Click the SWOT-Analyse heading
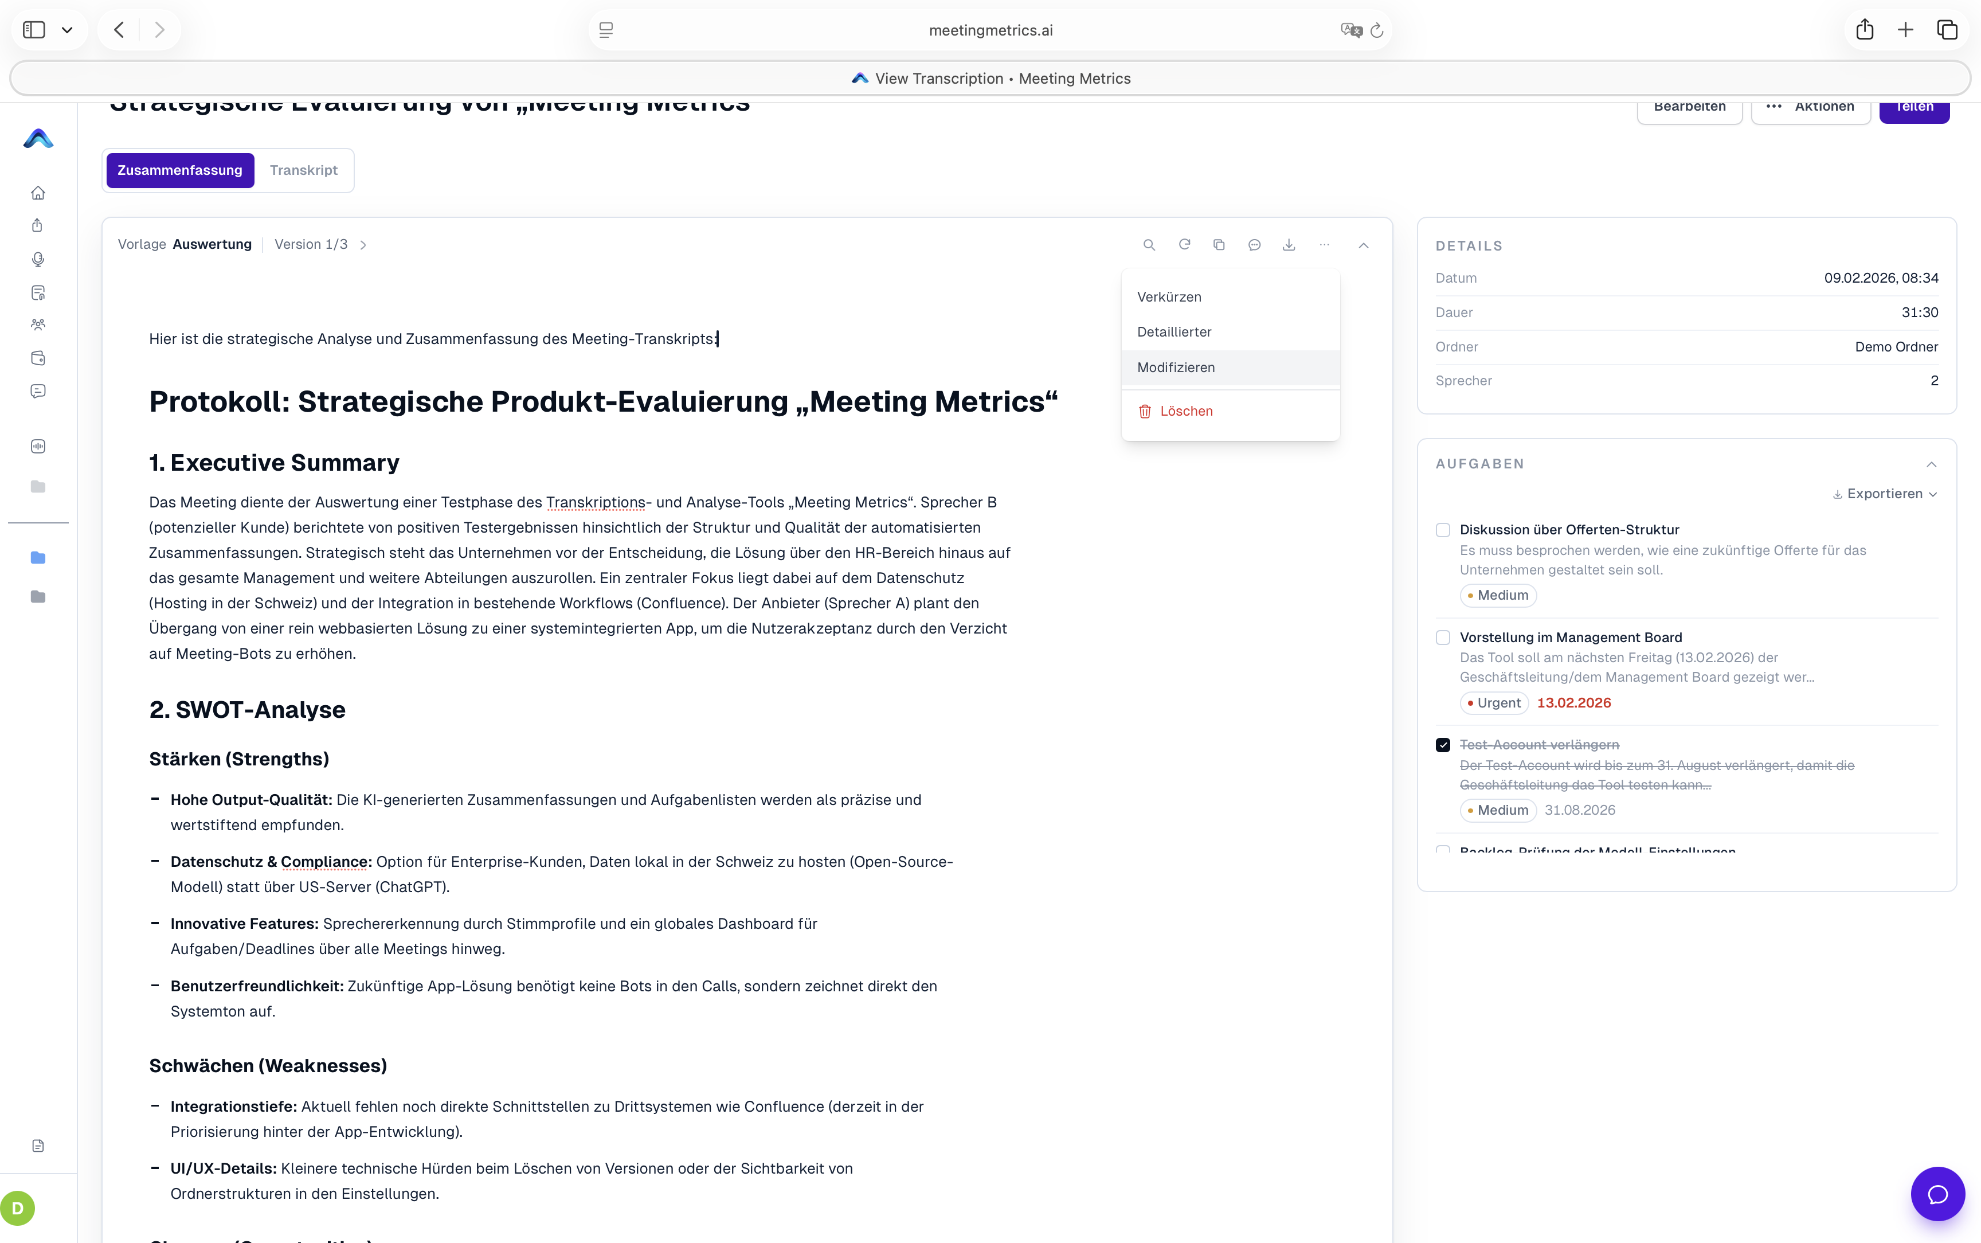The height and width of the screenshot is (1243, 1981). 247,709
